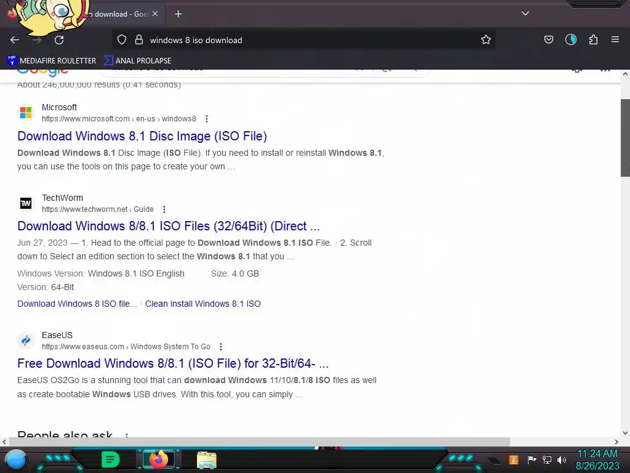Open the Action Center flag icon
The height and width of the screenshot is (473, 630).
point(532,459)
